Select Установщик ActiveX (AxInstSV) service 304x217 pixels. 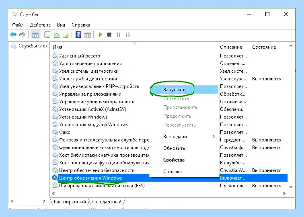point(92,109)
